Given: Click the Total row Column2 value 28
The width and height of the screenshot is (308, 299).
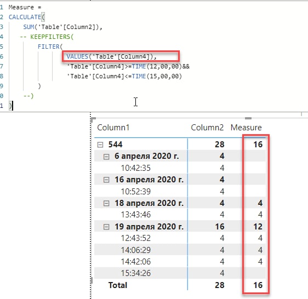Looking at the screenshot, I should [x=220, y=285].
